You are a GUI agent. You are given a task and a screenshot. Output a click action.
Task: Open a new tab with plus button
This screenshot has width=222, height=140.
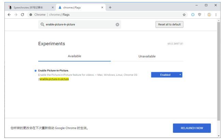click(x=110, y=7)
